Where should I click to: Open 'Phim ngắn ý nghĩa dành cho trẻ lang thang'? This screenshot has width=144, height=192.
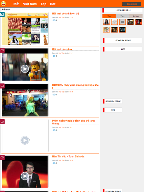pos(73,122)
